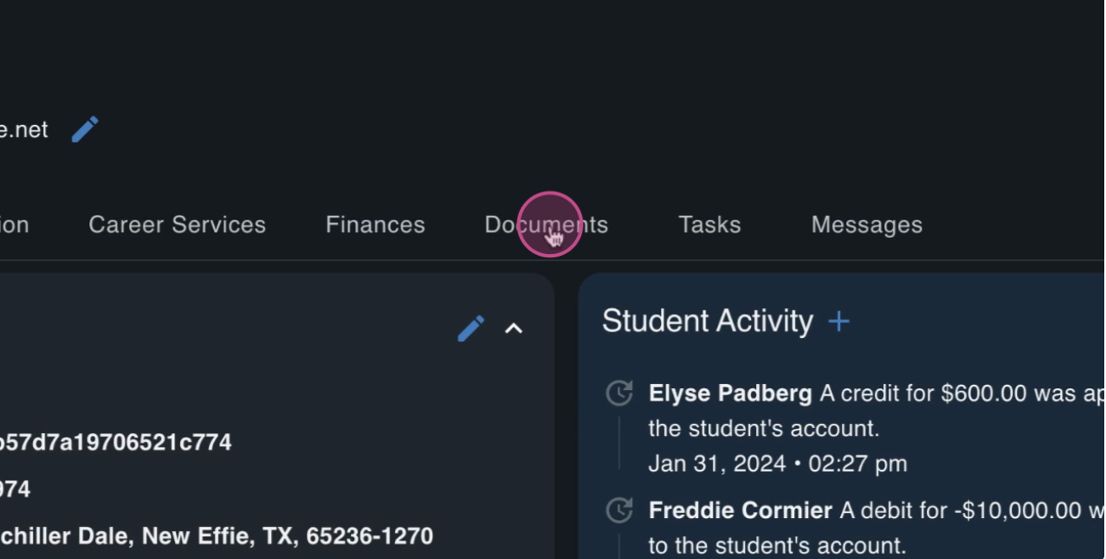Add a new Student Activity with plus icon
Screen dimensions: 1106x559
tap(838, 321)
